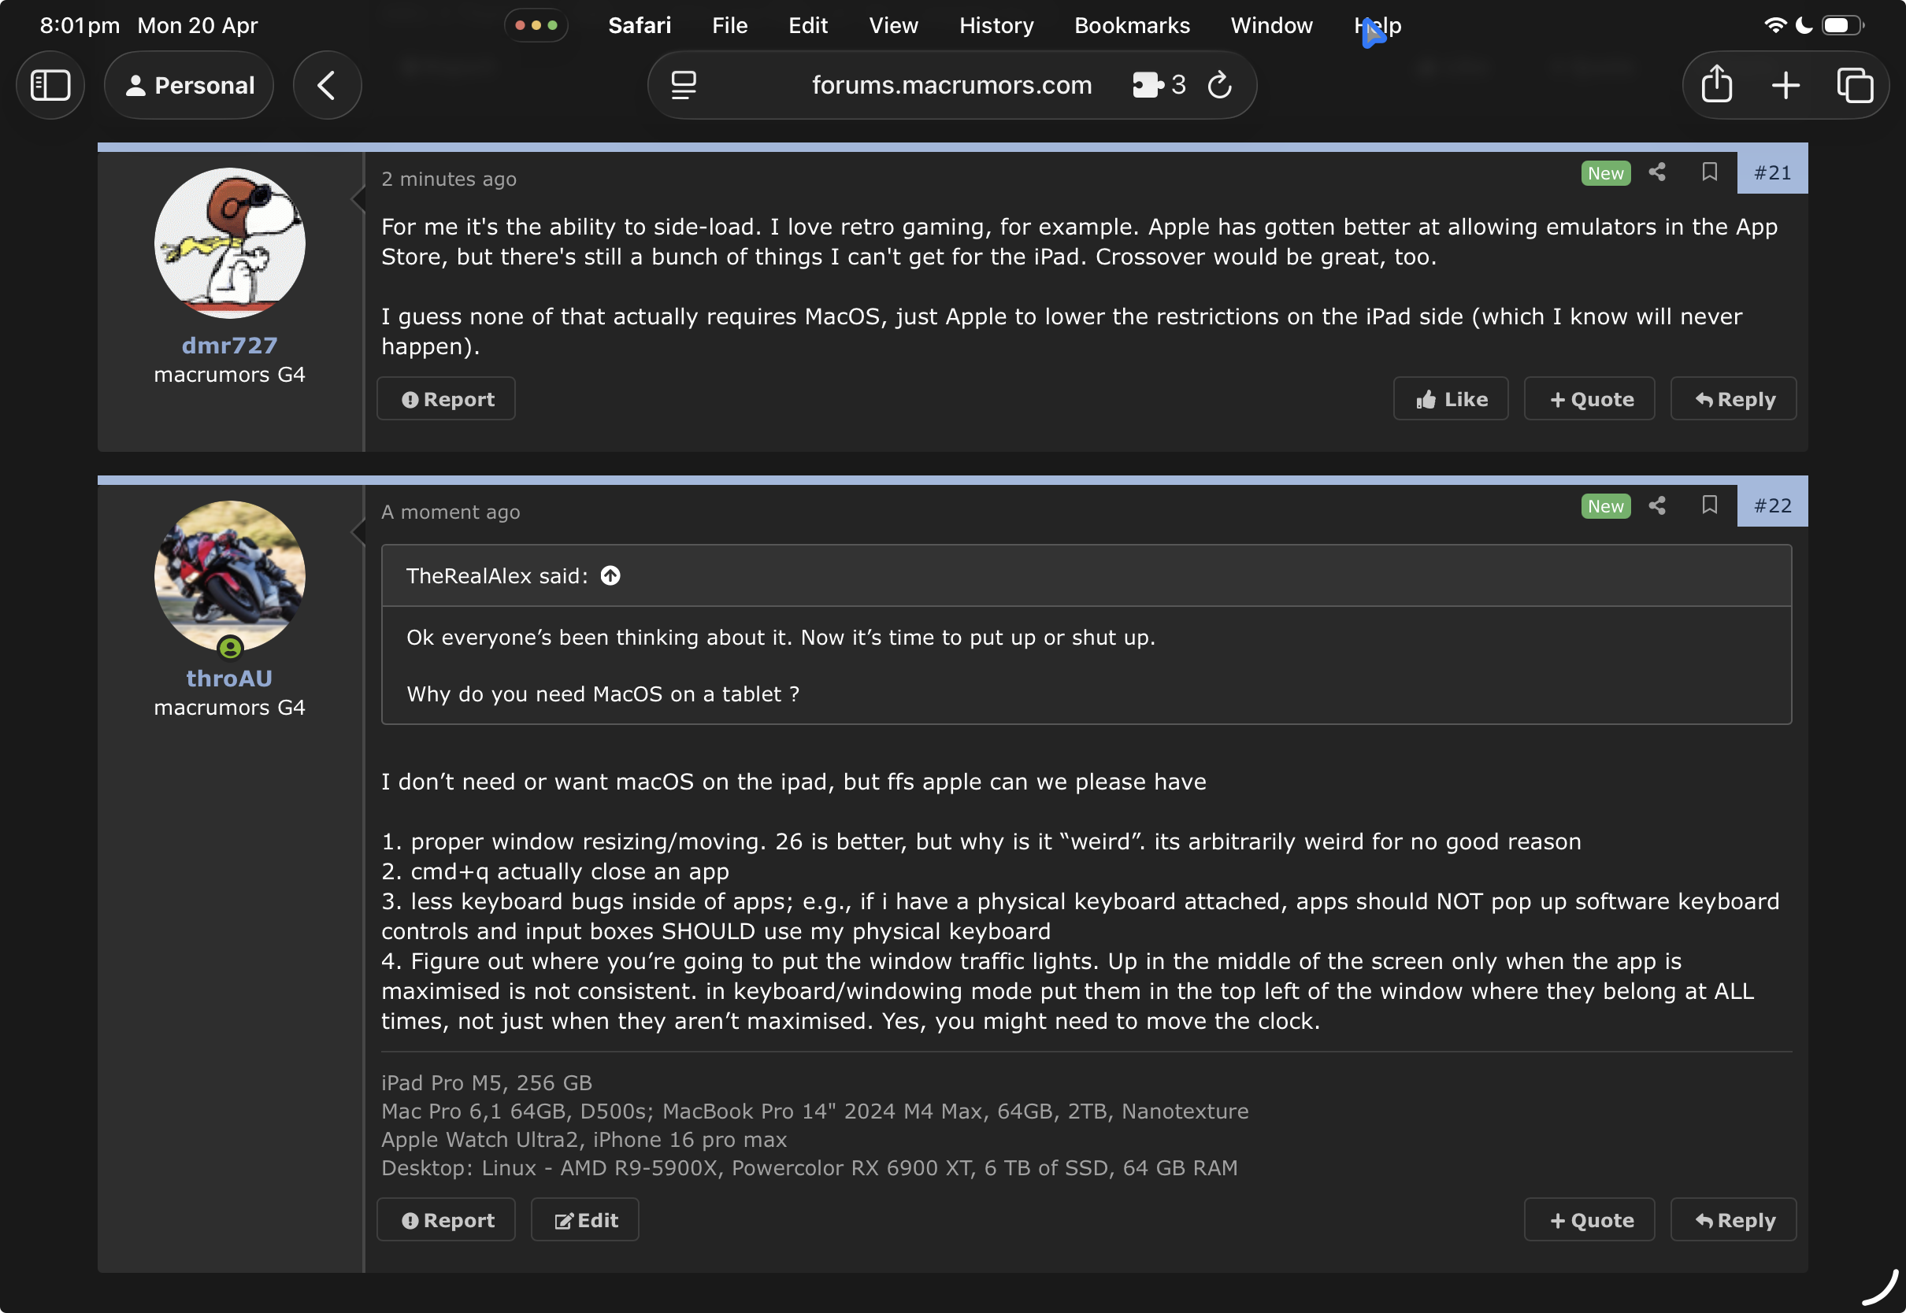This screenshot has width=1906, height=1313.
Task: Report the dmr727 post
Action: [446, 399]
